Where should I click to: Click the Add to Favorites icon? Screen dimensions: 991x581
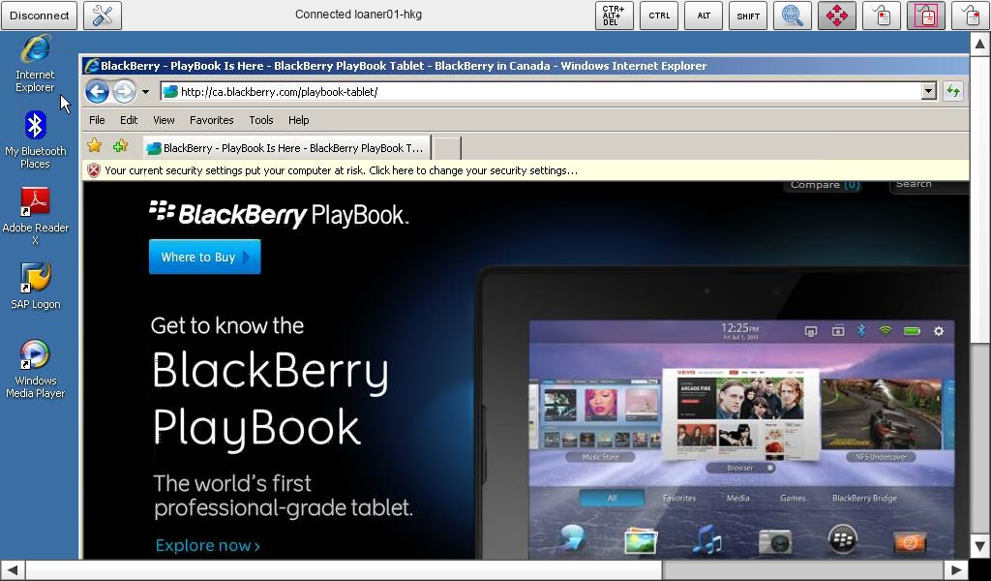120,146
